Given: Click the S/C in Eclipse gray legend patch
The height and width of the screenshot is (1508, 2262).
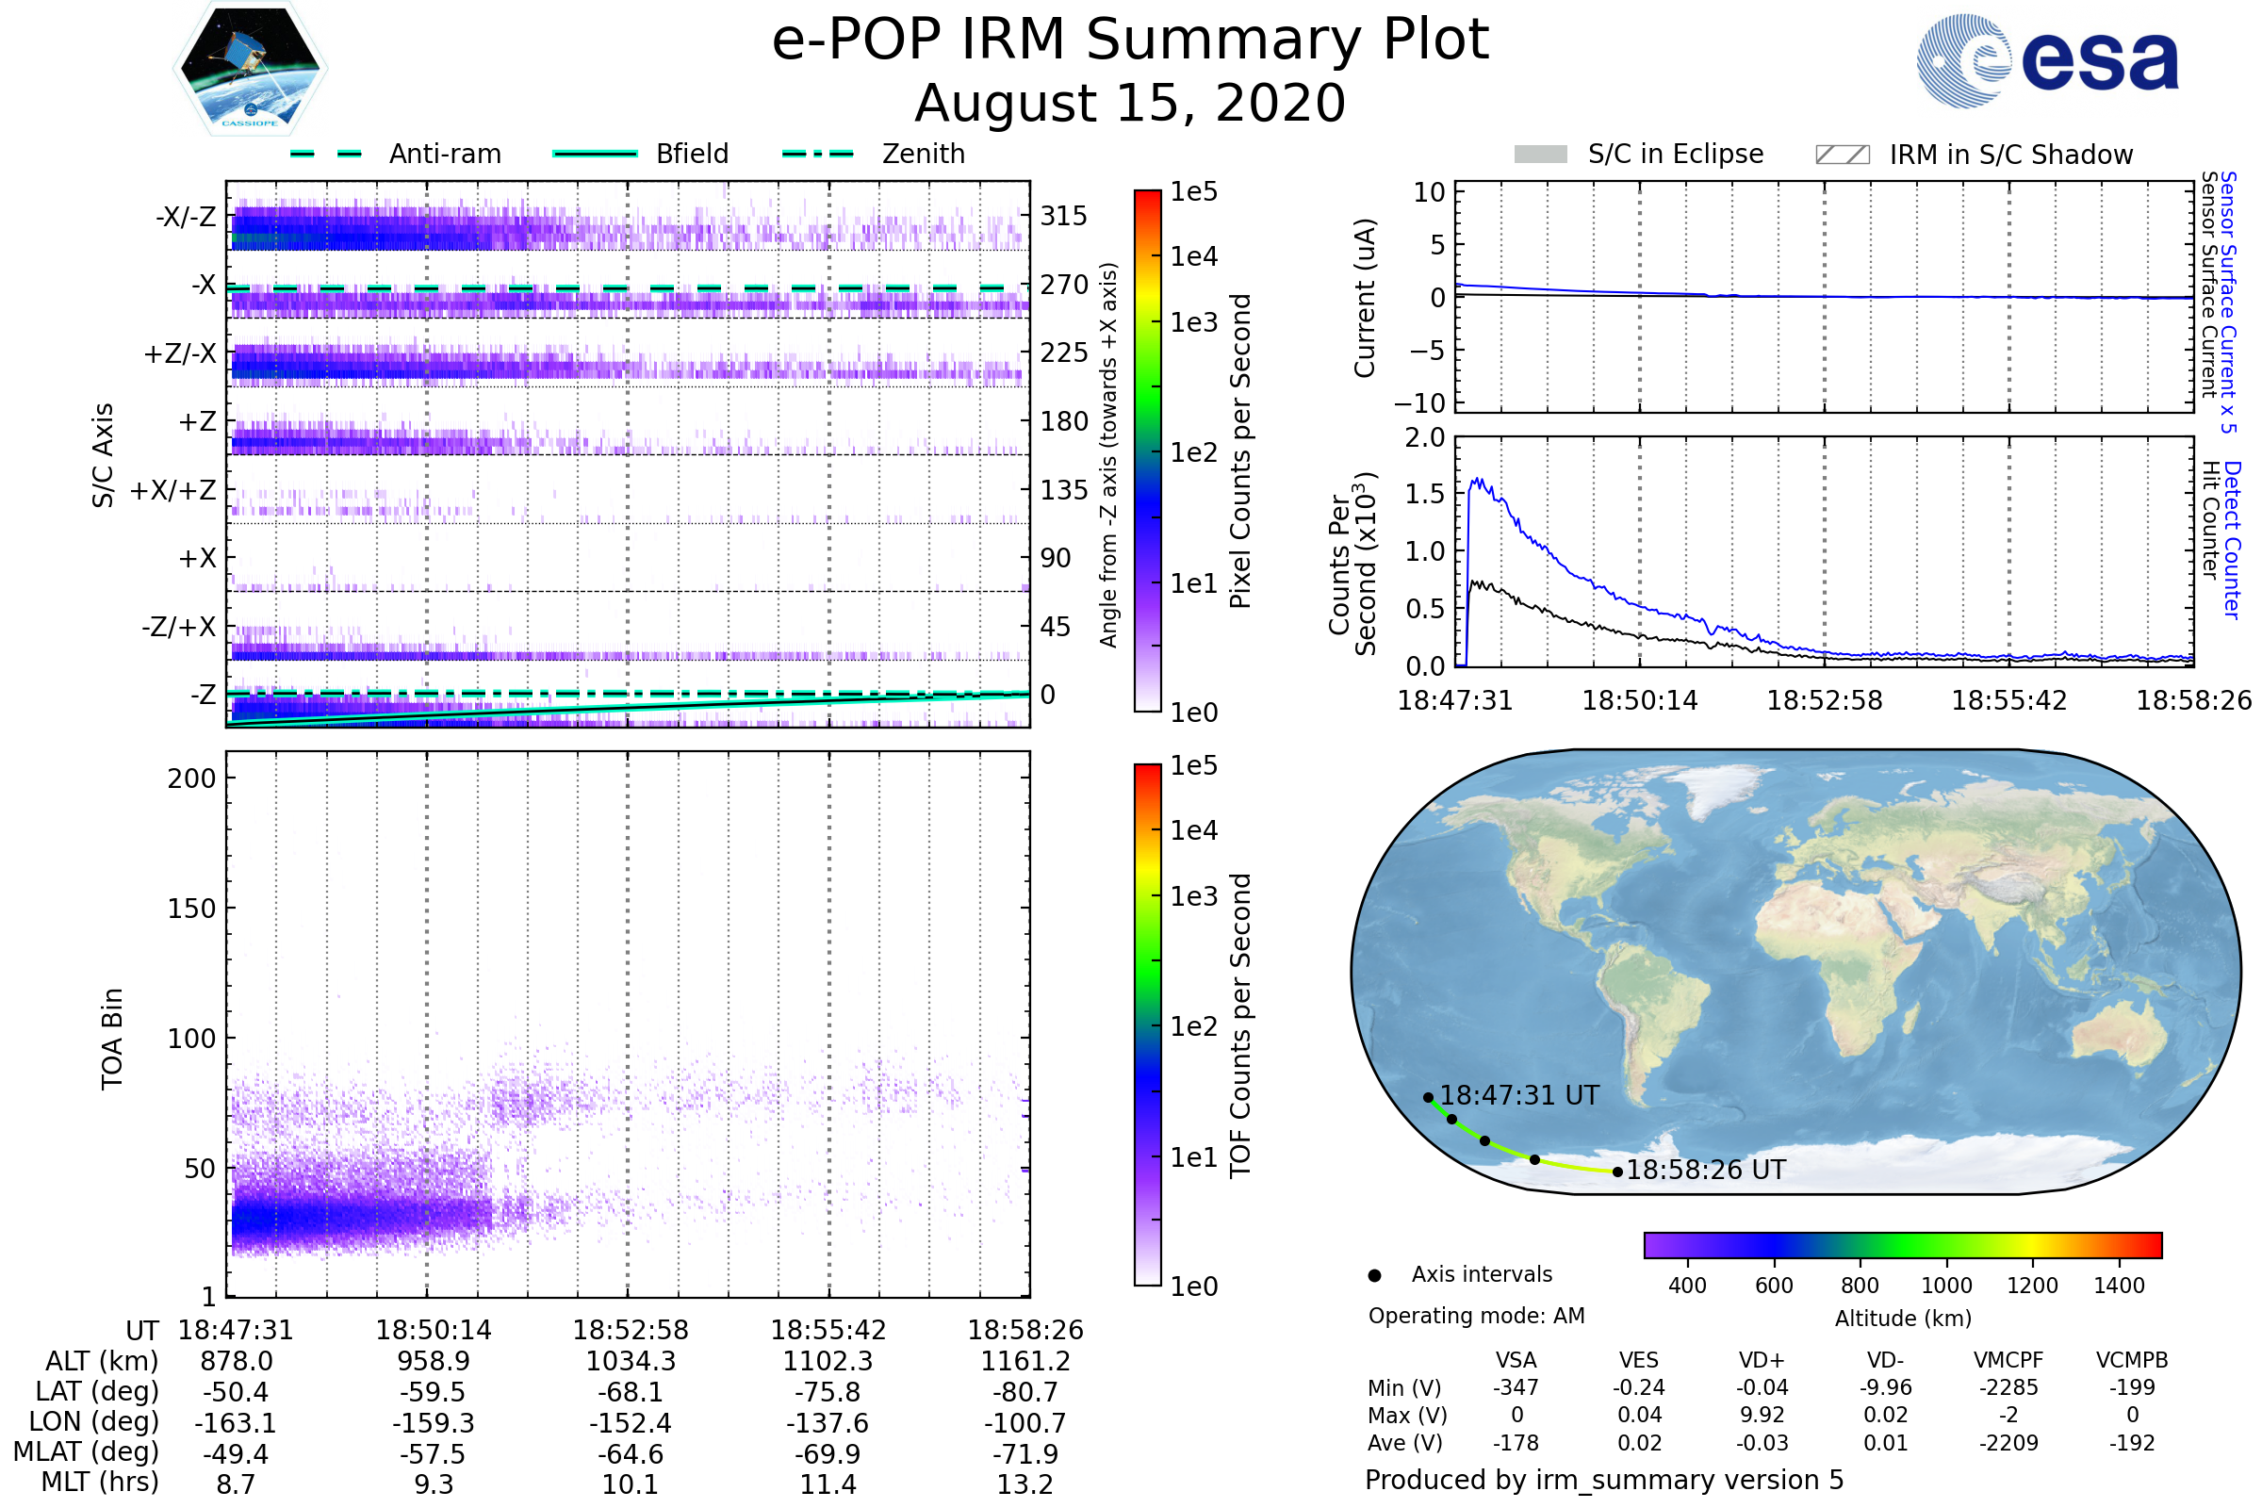Looking at the screenshot, I should click(x=1541, y=155).
